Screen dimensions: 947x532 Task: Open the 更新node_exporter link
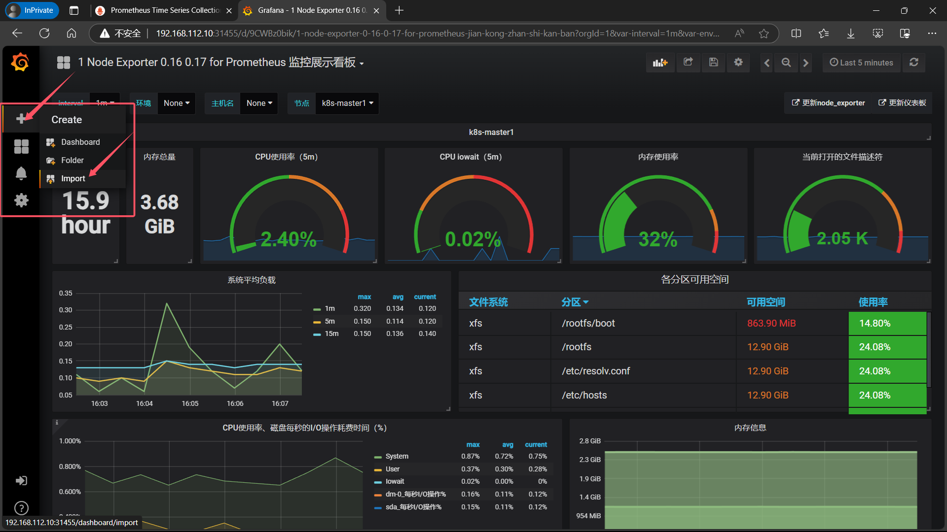[829, 103]
